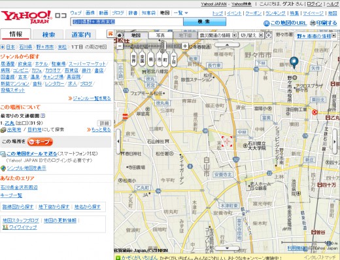Open the 石川県金沢市周辺 link
Image resolution: width=340 pixels, height=260 pixels.
[x=19, y=187]
